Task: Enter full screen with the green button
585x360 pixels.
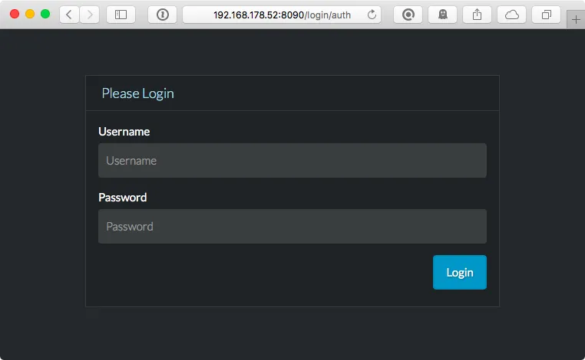Action: click(45, 14)
